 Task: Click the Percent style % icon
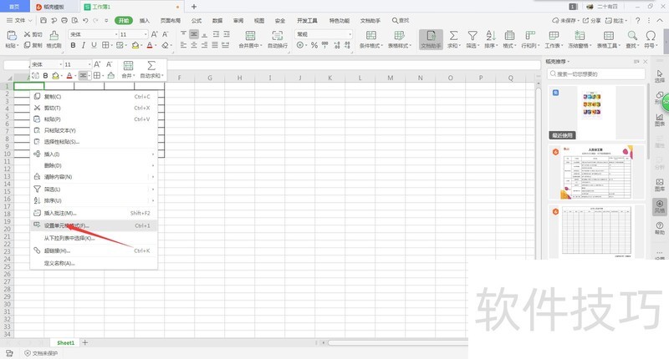coord(314,45)
